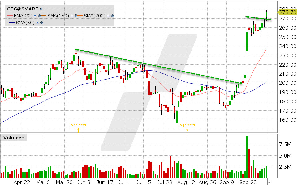Click the 170.00 price axis label
Screen dimensions: 297x185
pos(288,111)
